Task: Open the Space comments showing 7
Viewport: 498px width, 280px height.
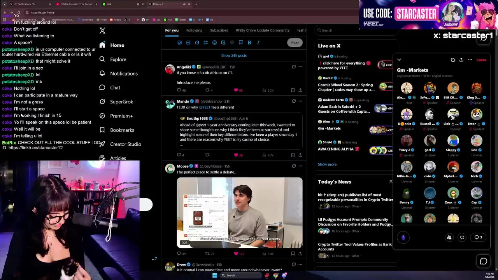Action: 478,237
